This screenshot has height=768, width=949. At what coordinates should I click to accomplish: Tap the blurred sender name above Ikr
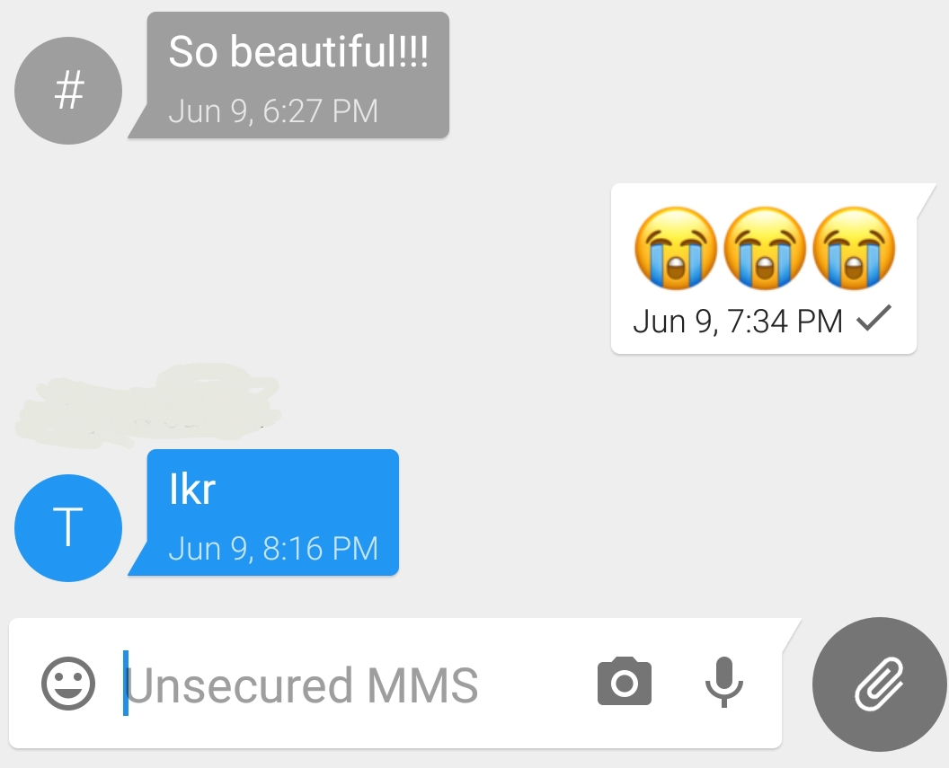point(148,405)
